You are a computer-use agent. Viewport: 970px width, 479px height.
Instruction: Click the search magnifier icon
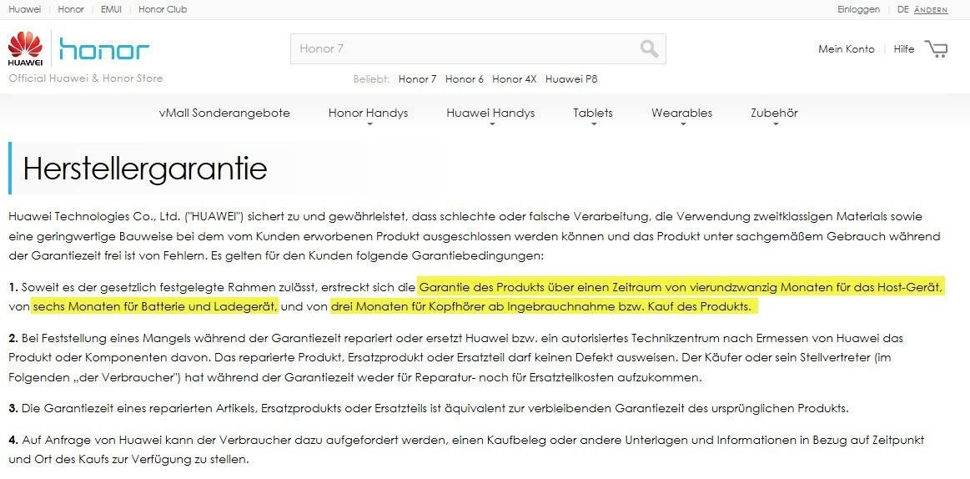[x=649, y=49]
